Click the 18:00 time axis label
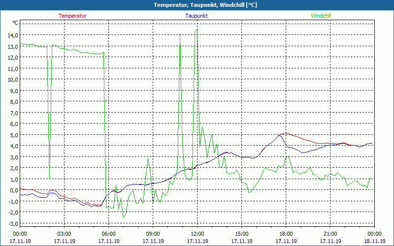 pos(286,234)
